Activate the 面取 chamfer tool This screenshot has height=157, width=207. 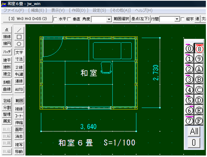(19, 130)
